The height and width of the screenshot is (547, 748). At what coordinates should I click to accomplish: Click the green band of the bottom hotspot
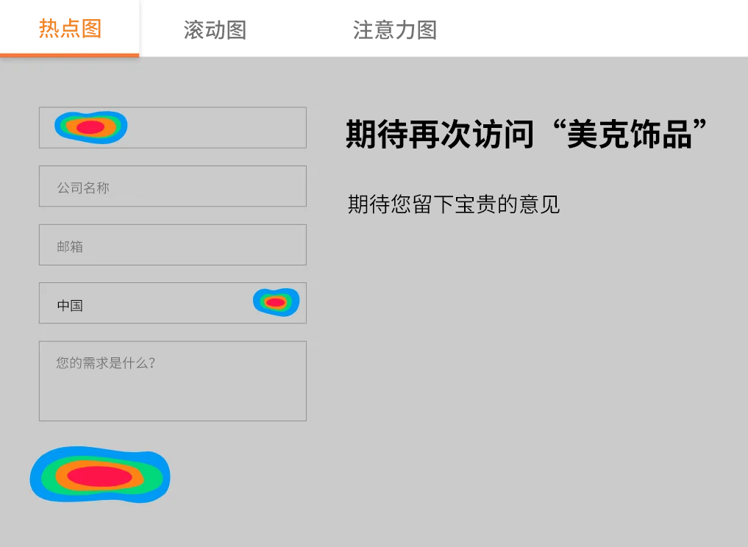153,476
